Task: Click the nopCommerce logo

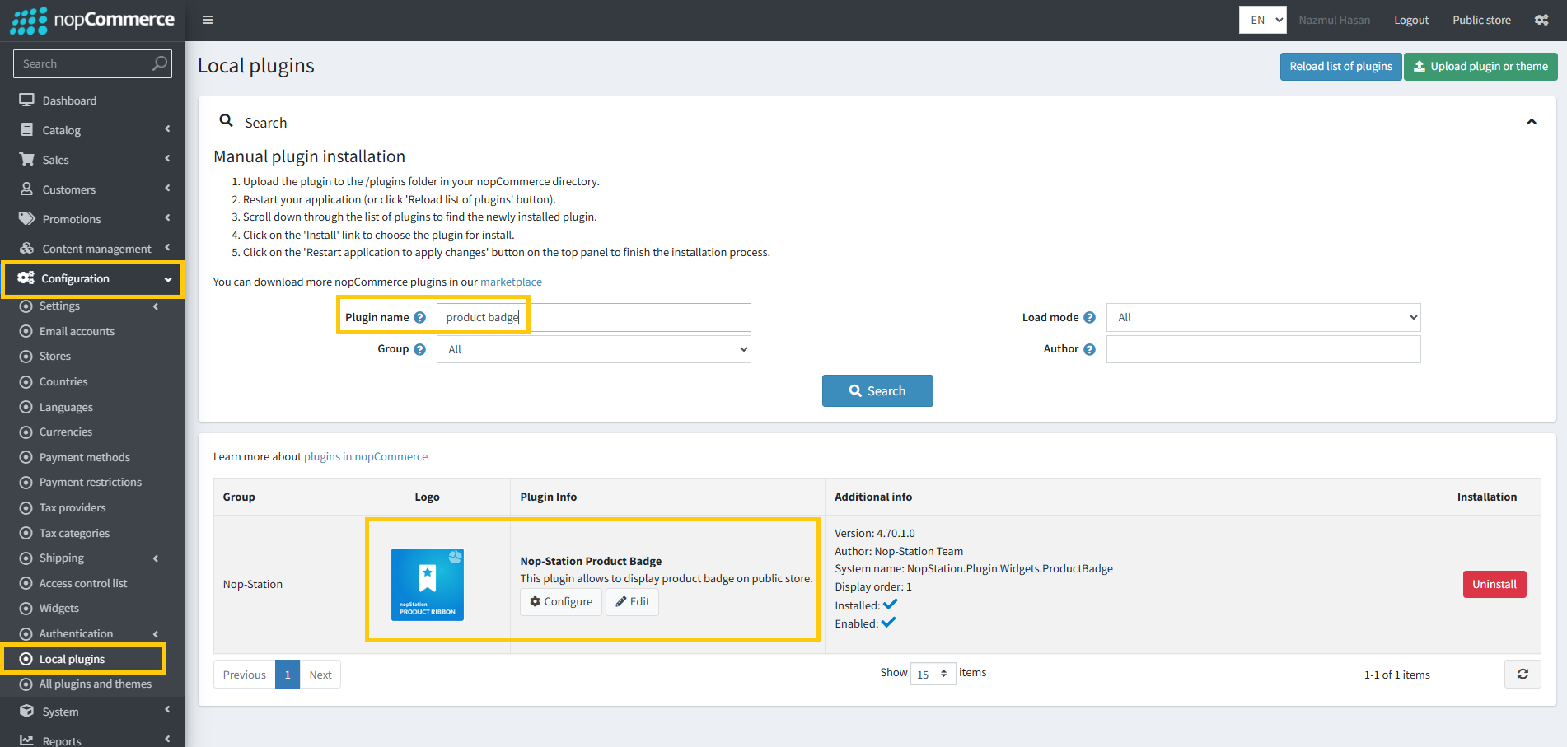Action: pos(92,20)
